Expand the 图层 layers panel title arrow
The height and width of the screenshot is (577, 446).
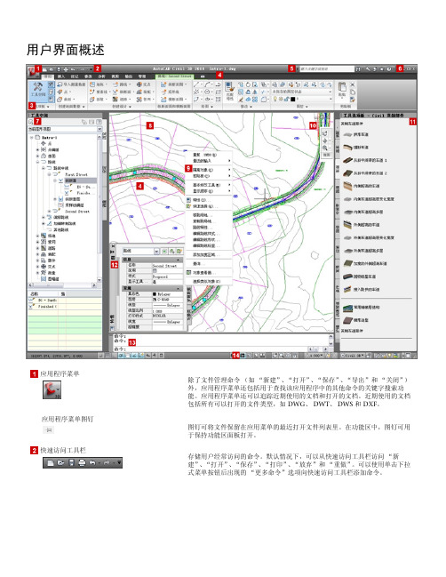[307, 107]
